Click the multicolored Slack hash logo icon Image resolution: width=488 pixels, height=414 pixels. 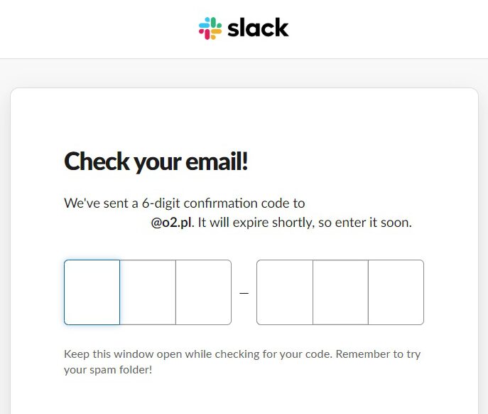pos(210,28)
